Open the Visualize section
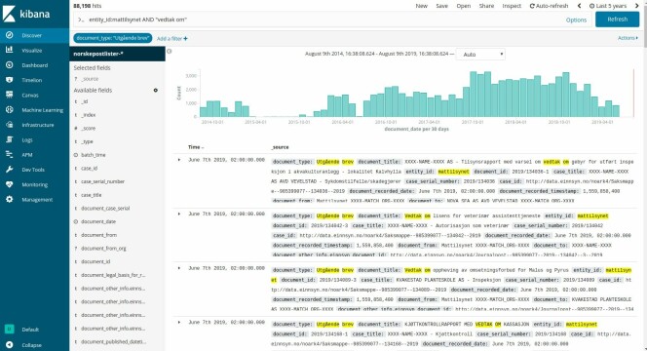The height and width of the screenshot is (351, 647). coord(35,51)
